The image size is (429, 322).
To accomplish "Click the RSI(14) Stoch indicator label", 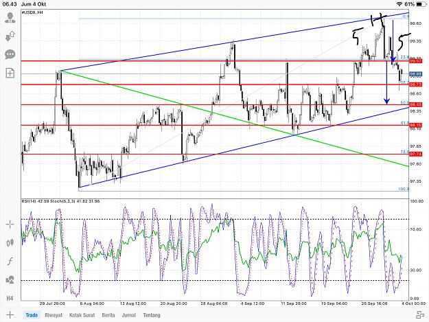I will [60, 201].
